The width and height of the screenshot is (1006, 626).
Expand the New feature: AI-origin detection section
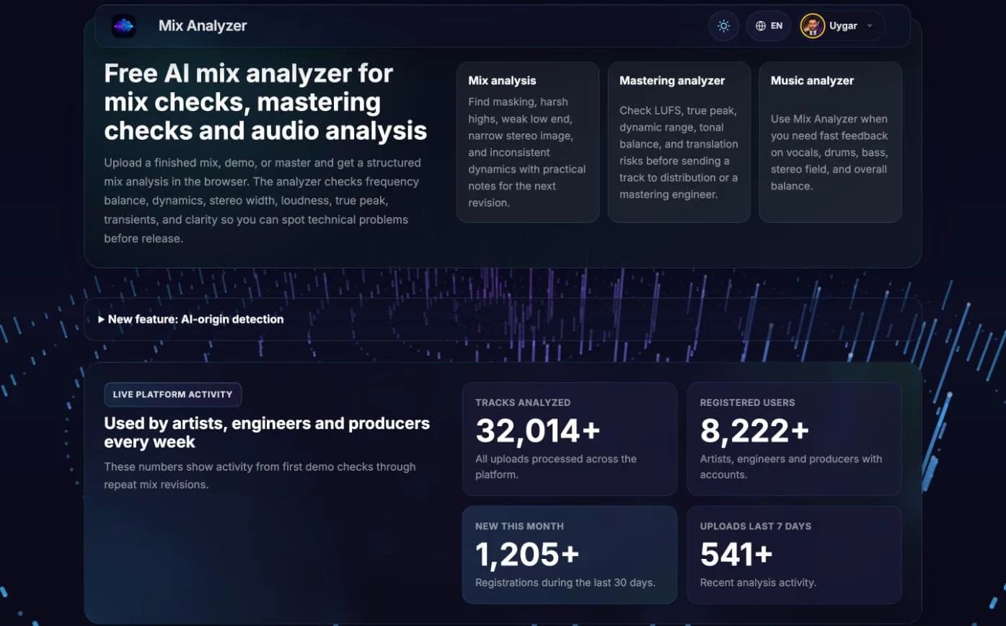click(x=503, y=319)
